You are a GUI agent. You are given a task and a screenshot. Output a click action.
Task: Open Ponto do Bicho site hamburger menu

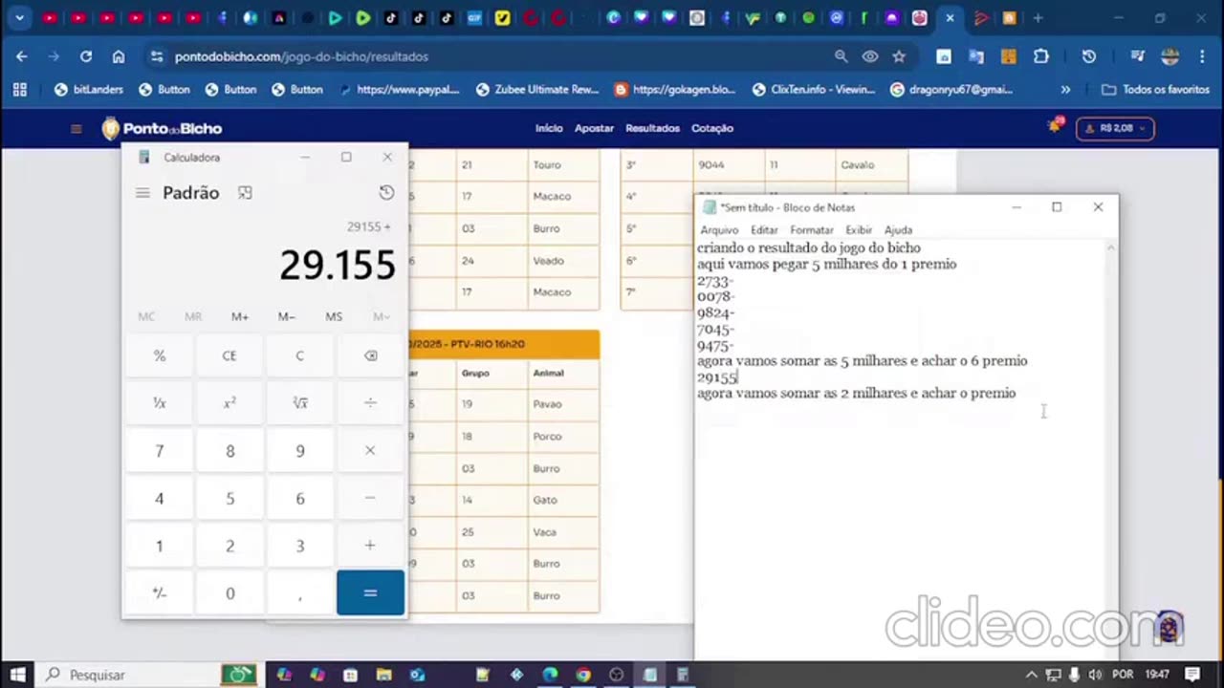tap(76, 128)
